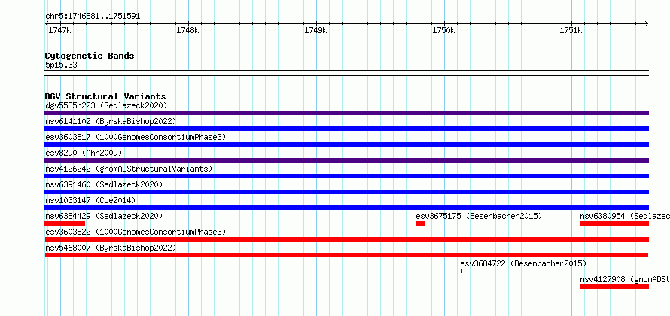Click the Cytogenetic Bands track title
Viewport: 670px width, 316px height.
(90, 56)
